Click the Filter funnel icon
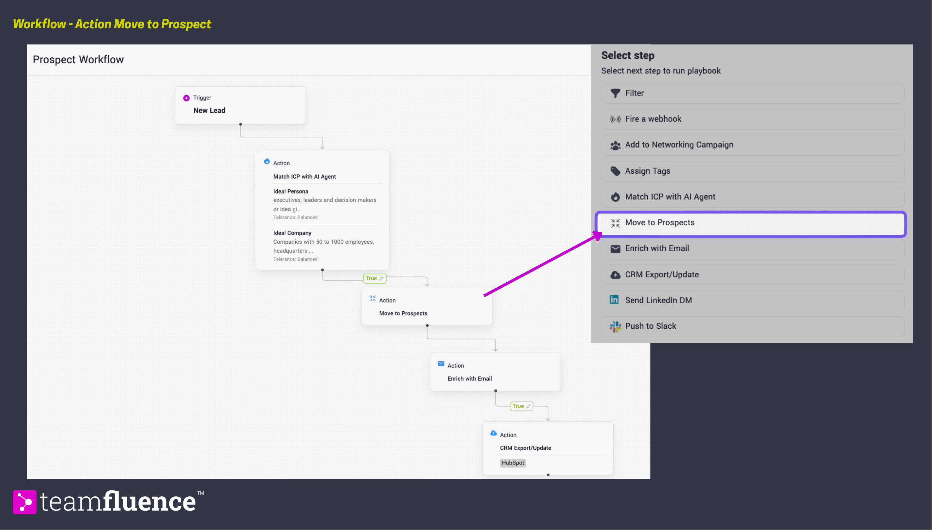 [x=615, y=93]
